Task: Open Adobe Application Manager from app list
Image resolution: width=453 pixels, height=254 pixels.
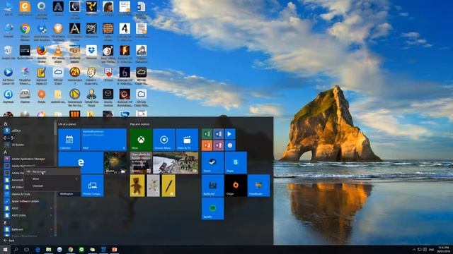Action: [28, 159]
